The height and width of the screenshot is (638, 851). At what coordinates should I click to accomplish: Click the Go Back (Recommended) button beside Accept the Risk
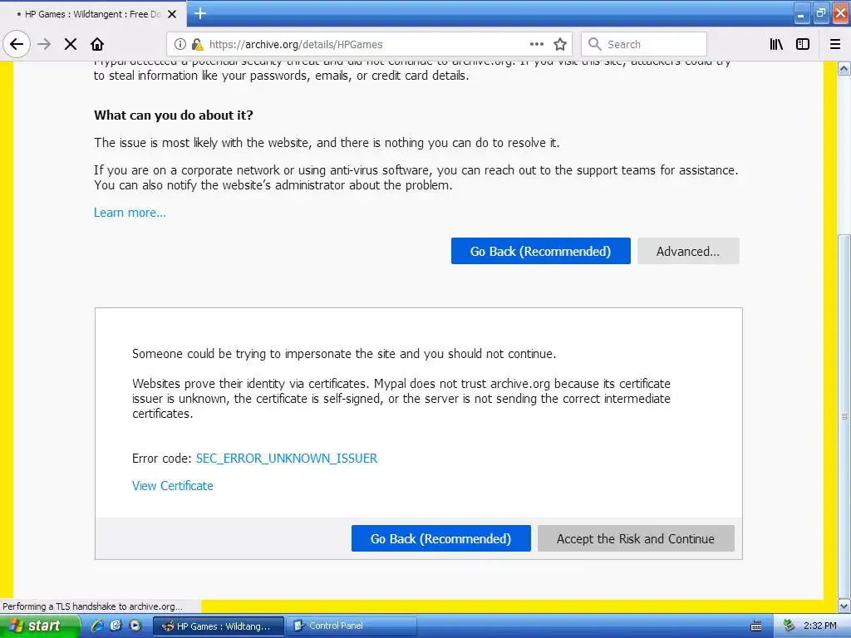(440, 538)
